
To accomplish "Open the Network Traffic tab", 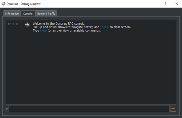I will [x=46, y=14].
